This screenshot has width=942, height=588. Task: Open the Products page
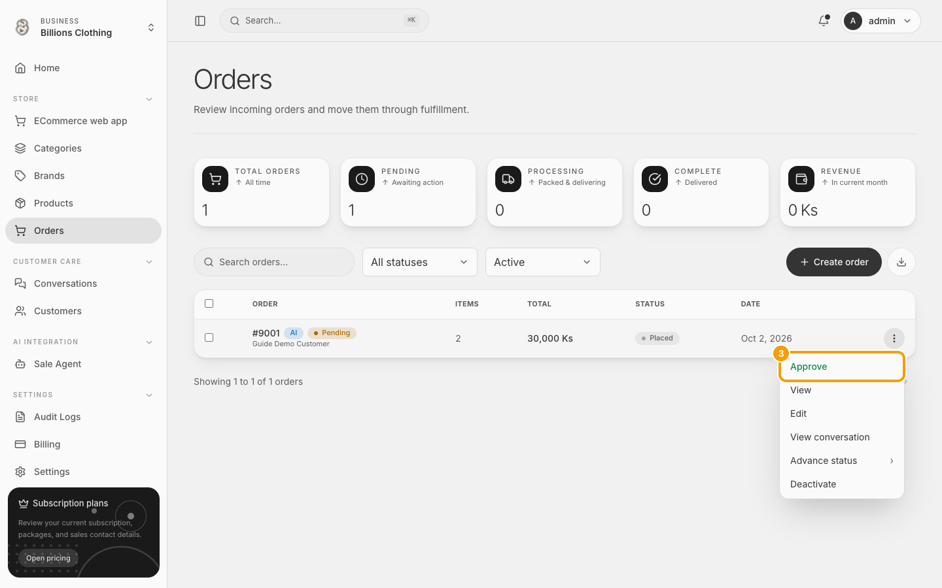click(84, 203)
